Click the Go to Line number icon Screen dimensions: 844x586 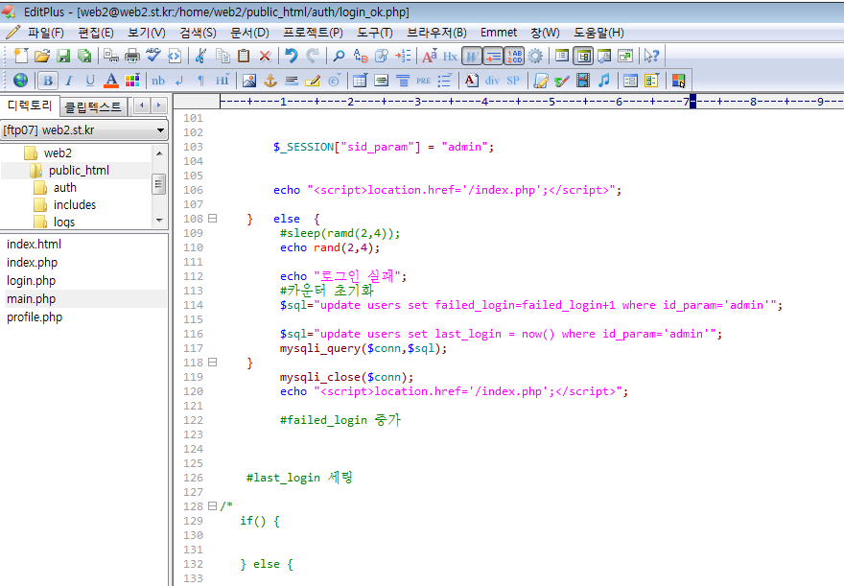pyautogui.click(x=403, y=56)
